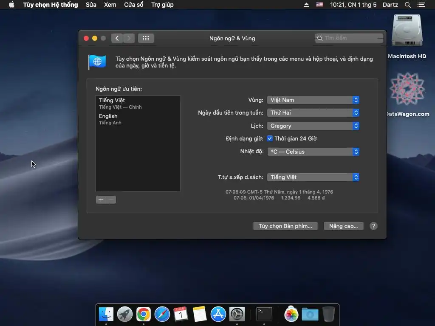Select Tiếng Việt in preferred languages

(138, 103)
